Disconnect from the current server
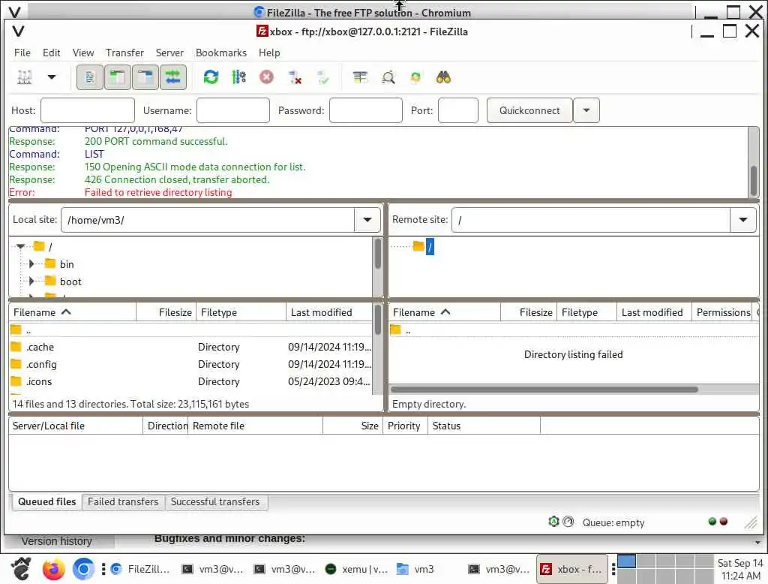The width and height of the screenshot is (768, 584). (294, 77)
